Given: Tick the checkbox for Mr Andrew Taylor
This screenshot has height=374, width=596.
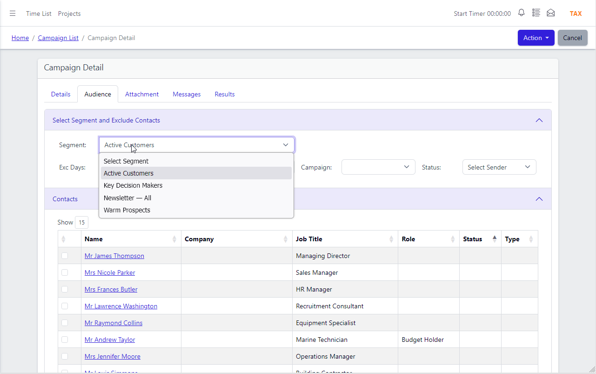Looking at the screenshot, I should [65, 340].
